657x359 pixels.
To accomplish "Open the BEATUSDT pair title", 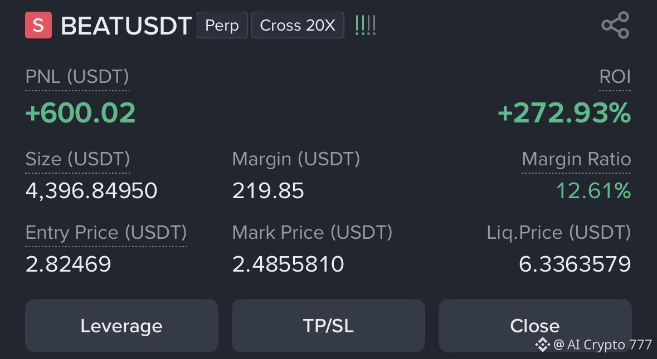I will tap(126, 26).
